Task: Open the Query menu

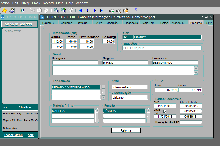Action: 25,3
